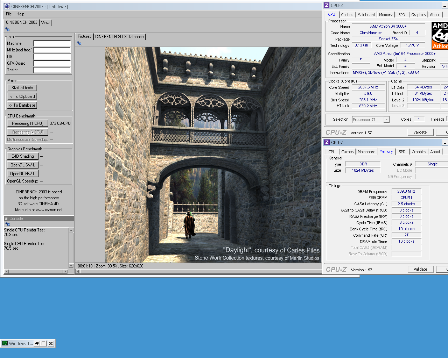This screenshot has height=358, width=448.
Task: Open the CINEBENCH 2003 Database tab
Action: click(119, 37)
